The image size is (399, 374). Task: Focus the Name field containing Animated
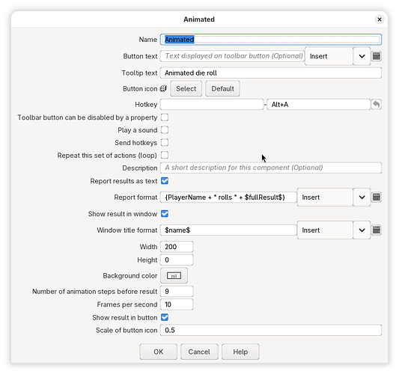(271, 40)
